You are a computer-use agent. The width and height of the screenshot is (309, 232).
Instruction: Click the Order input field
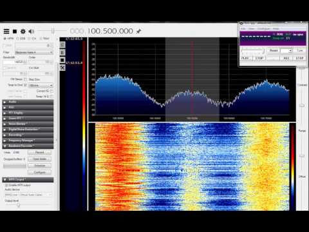pyautogui.click(x=41, y=62)
